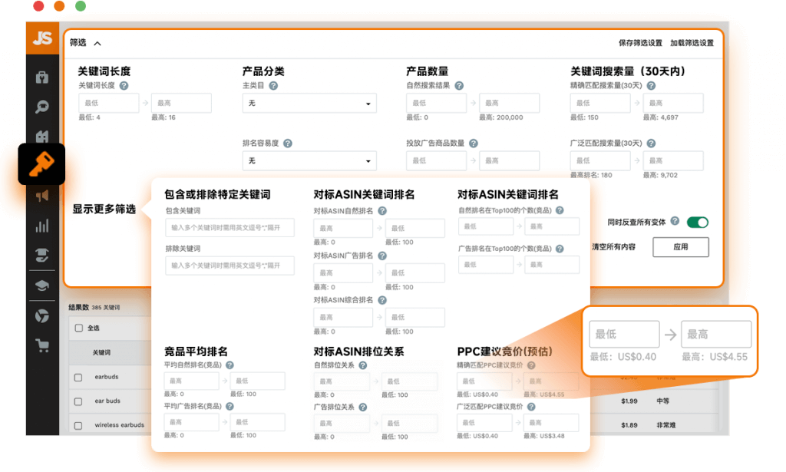Click the wireless earbuds keyword text

[x=119, y=425]
